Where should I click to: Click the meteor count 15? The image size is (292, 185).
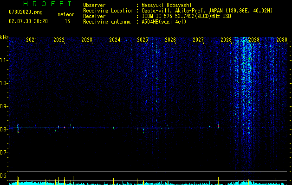pyautogui.click(x=67, y=21)
